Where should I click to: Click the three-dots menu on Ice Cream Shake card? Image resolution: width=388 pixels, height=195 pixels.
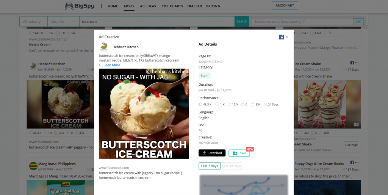tap(357, 63)
